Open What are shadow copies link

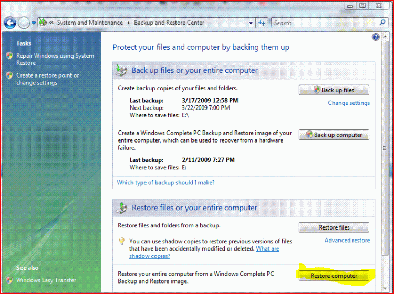point(204,253)
